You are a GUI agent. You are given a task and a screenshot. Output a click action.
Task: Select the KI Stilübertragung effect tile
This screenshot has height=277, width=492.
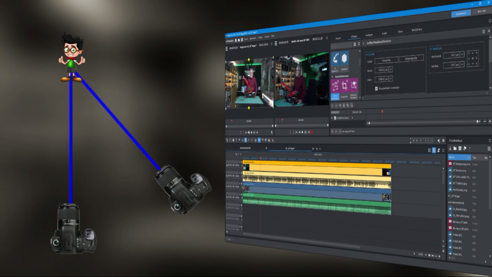coord(335,62)
